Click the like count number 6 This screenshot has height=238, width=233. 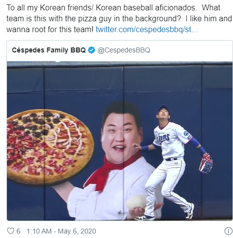(x=18, y=231)
